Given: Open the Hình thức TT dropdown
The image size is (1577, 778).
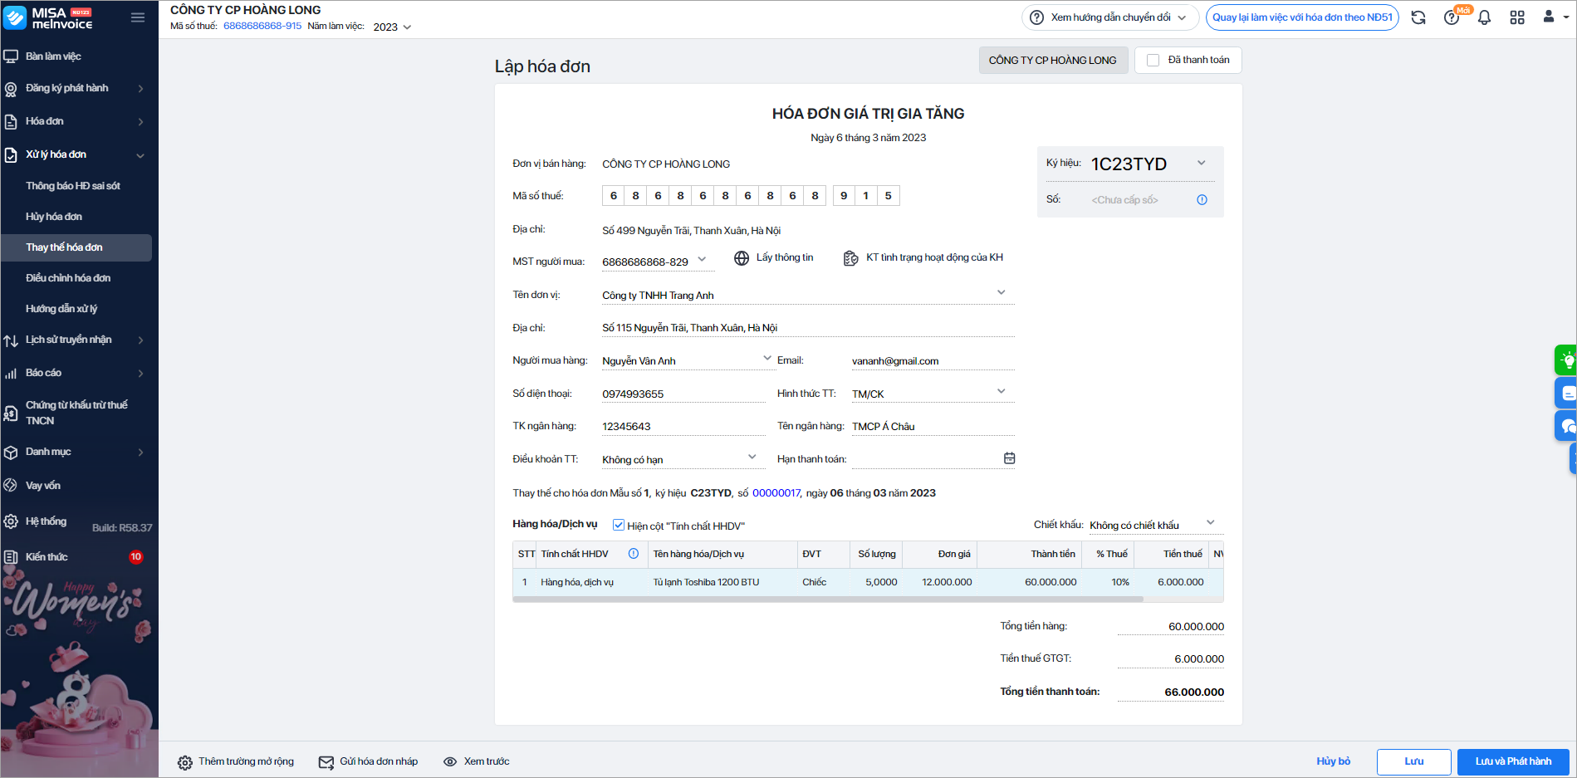Looking at the screenshot, I should click(1002, 391).
